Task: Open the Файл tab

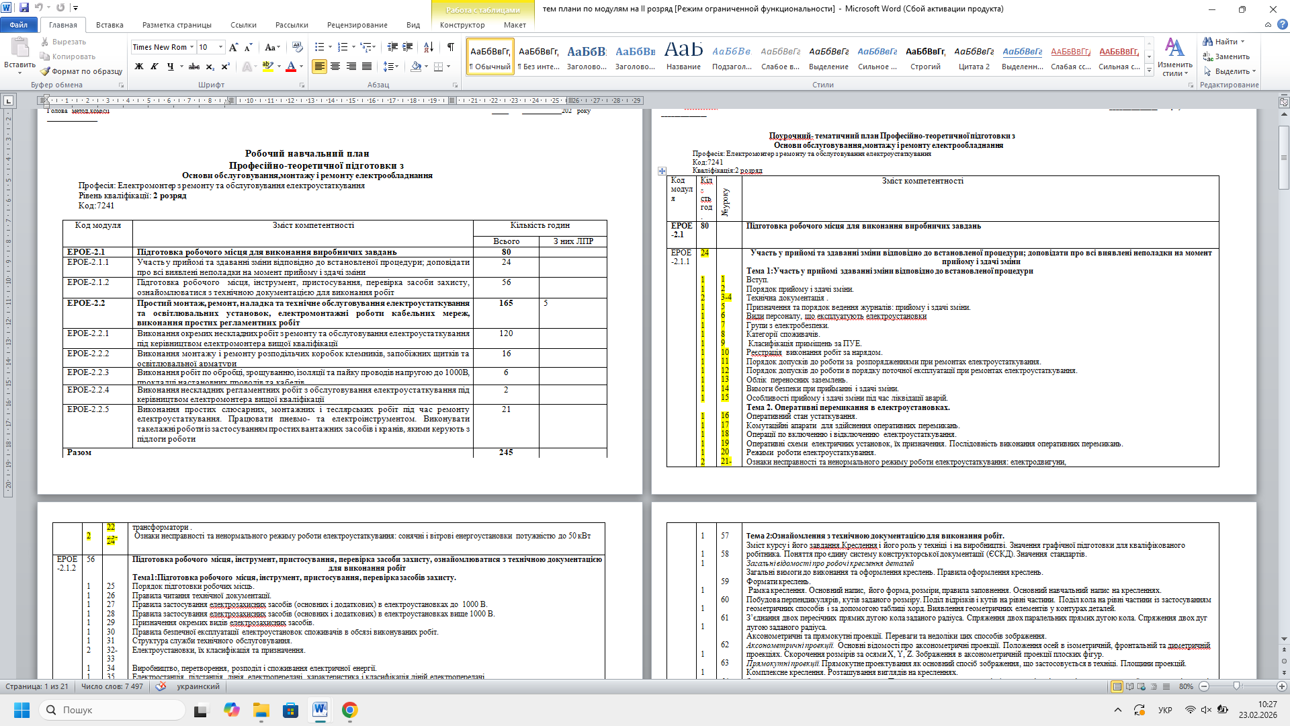Action: pyautogui.click(x=19, y=25)
